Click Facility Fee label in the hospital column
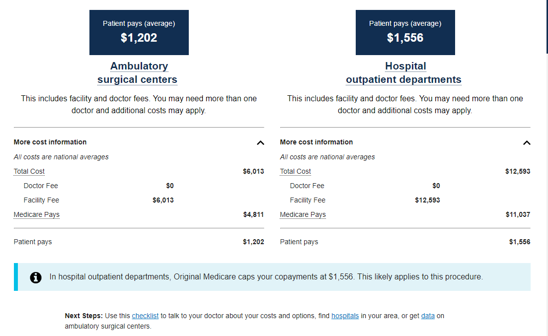The width and height of the screenshot is (548, 336). point(308,200)
